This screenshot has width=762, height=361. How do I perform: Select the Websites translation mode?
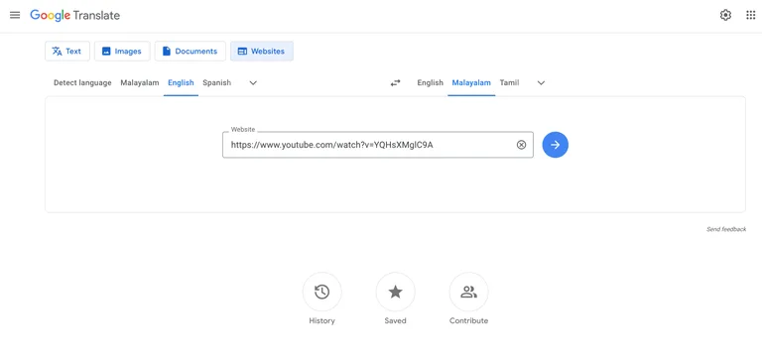262,51
